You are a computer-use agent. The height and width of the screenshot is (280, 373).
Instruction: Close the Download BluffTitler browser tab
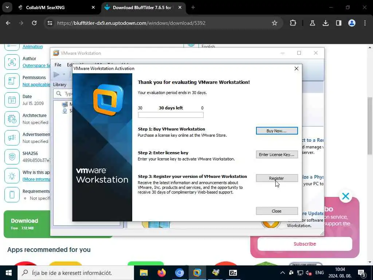click(x=180, y=7)
